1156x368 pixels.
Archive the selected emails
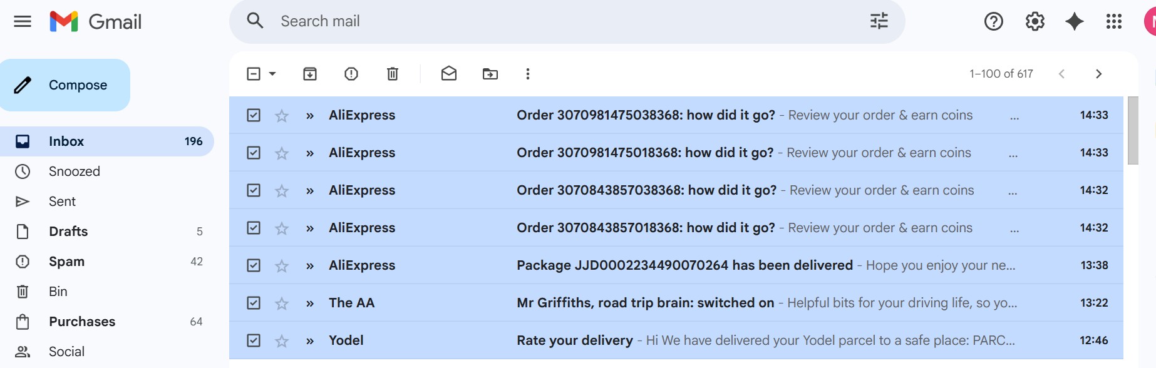click(310, 74)
